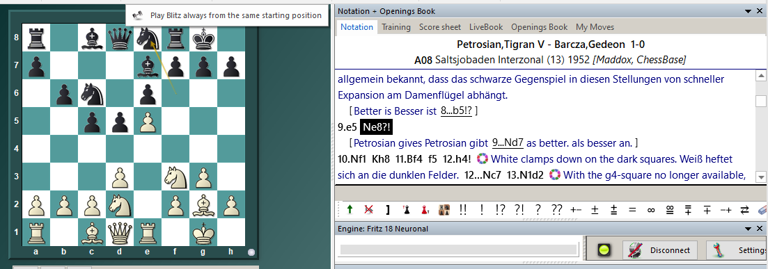Viewport: 768px width, 269px height.
Task: Click the compensation symbol after infinity sign
Action: pyautogui.click(x=670, y=210)
